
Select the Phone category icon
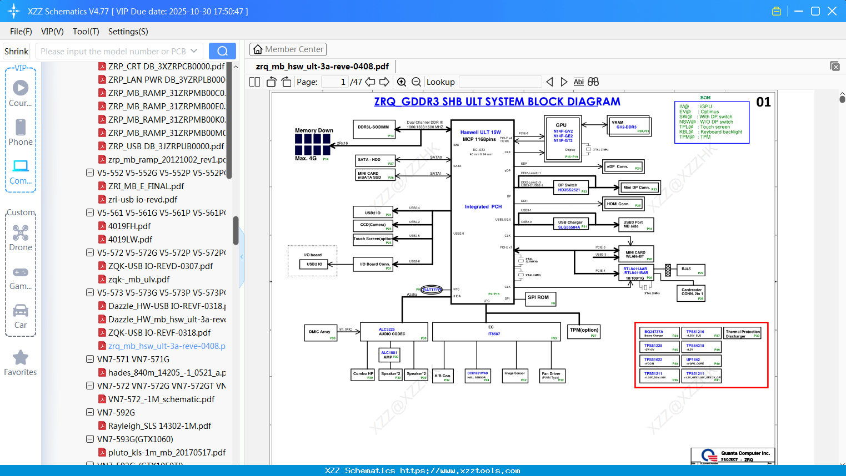21,133
